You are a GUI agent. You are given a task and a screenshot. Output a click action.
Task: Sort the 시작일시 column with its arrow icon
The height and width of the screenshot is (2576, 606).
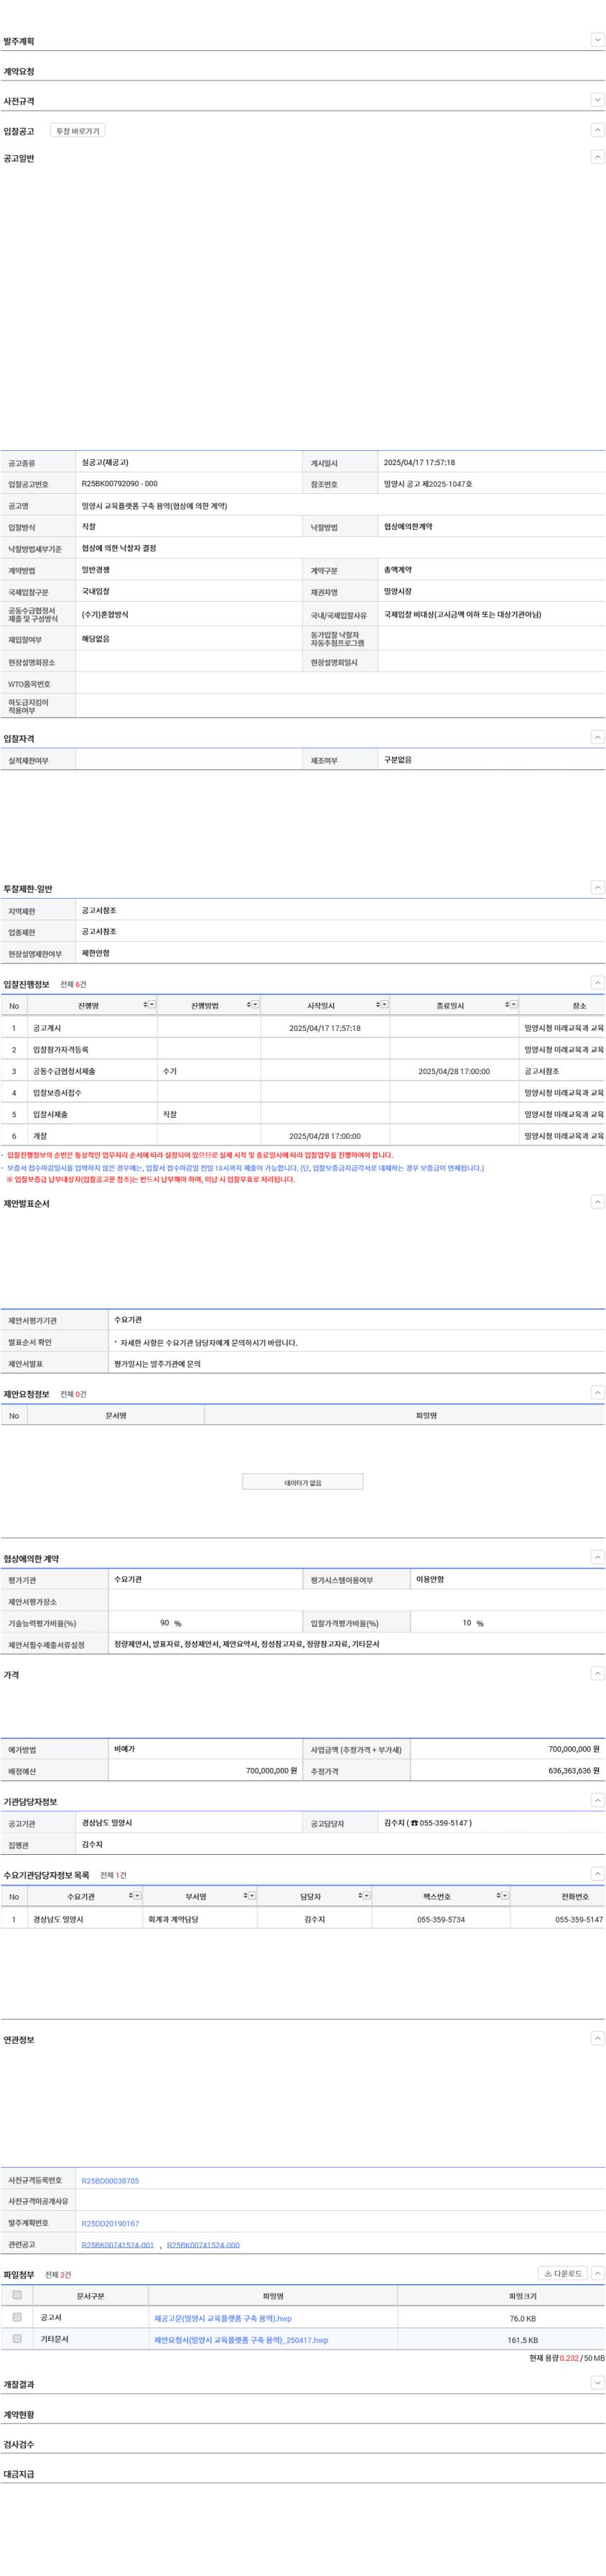(378, 1004)
